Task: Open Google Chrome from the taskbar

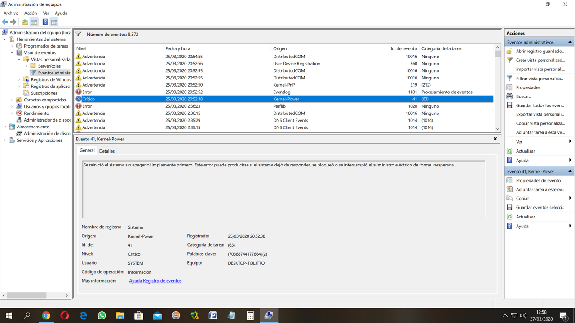Action: pyautogui.click(x=46, y=316)
